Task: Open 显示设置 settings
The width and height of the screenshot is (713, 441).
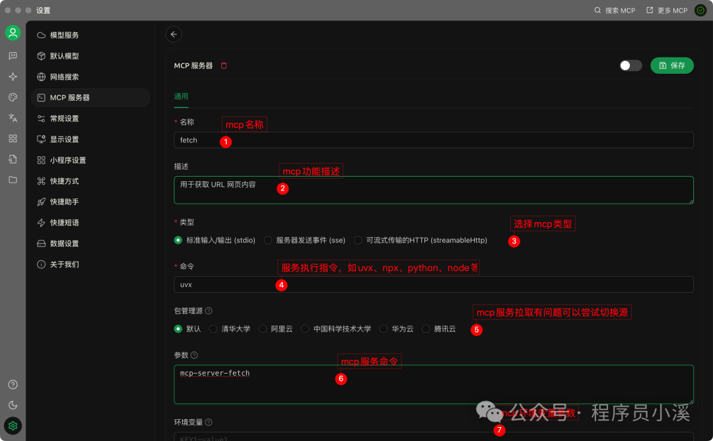Action: coord(90,140)
